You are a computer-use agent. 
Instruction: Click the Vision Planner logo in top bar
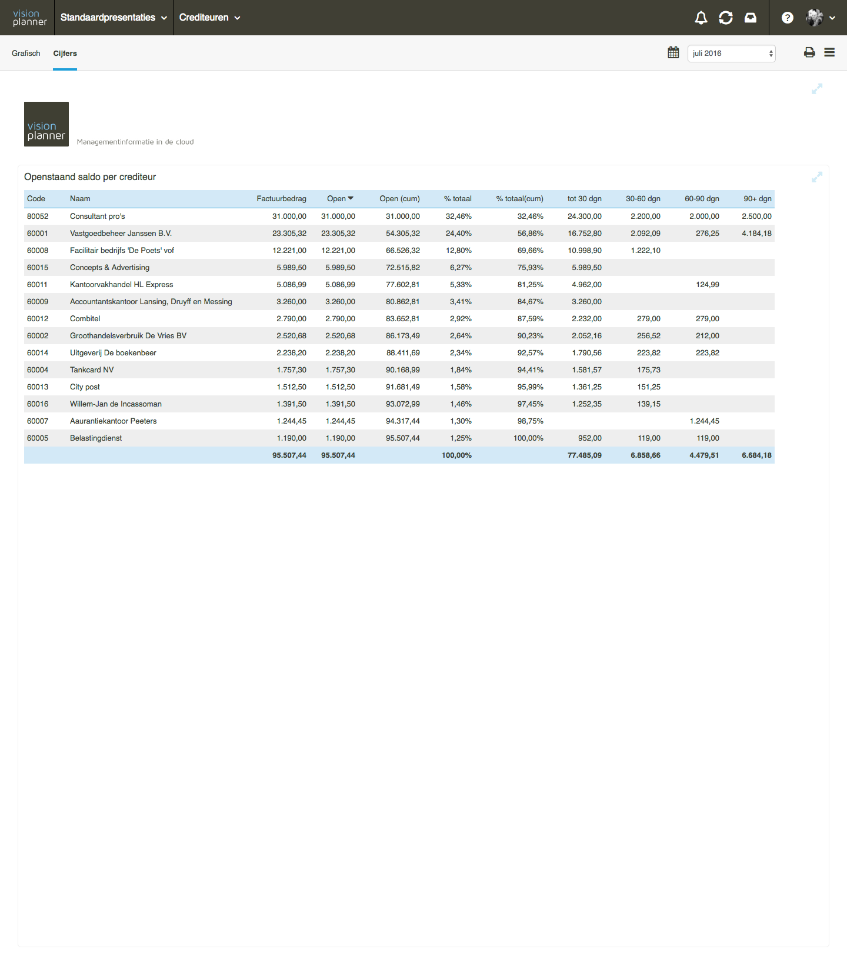click(29, 18)
